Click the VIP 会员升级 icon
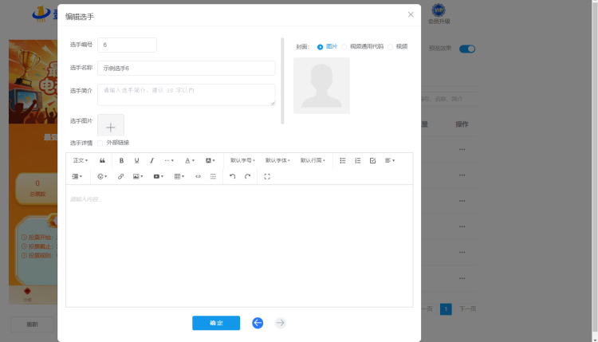This screenshot has height=342, width=598. [439, 14]
